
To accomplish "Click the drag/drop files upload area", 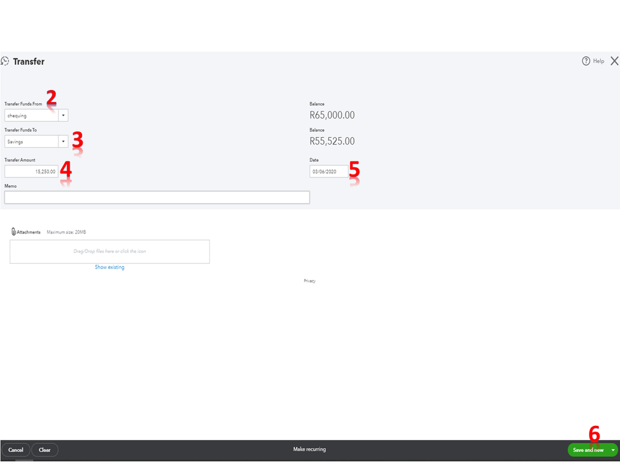I will [x=109, y=251].
